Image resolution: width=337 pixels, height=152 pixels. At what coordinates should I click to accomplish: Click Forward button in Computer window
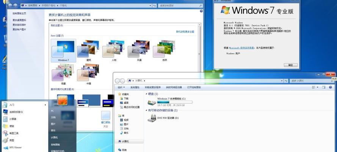click(x=122, y=81)
